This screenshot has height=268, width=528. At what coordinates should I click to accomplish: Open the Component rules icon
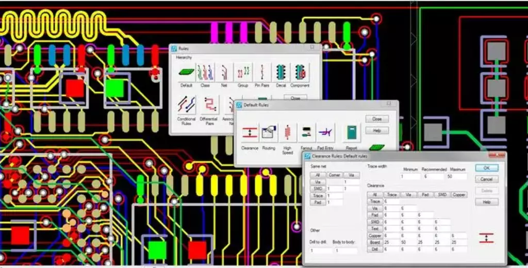coord(300,73)
